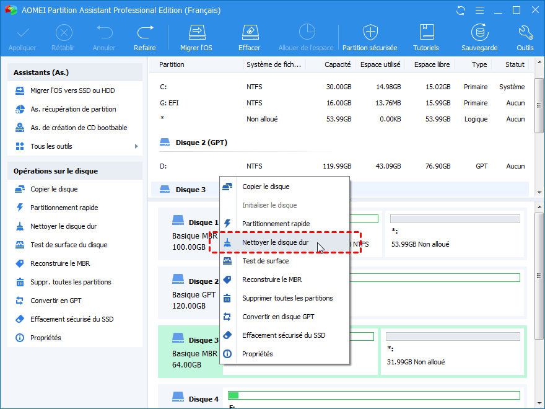Click info icon beside menu Propriétés

coord(227,354)
